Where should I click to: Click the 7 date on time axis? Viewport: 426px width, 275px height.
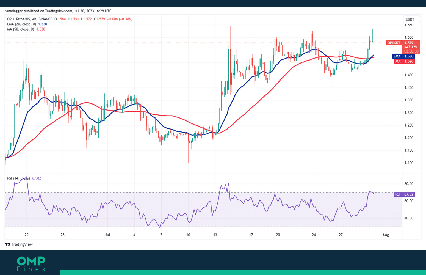tap(161, 235)
